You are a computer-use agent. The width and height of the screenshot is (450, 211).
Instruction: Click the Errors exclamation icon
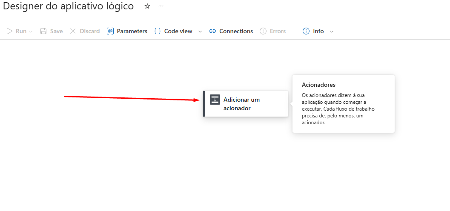pyautogui.click(x=263, y=31)
